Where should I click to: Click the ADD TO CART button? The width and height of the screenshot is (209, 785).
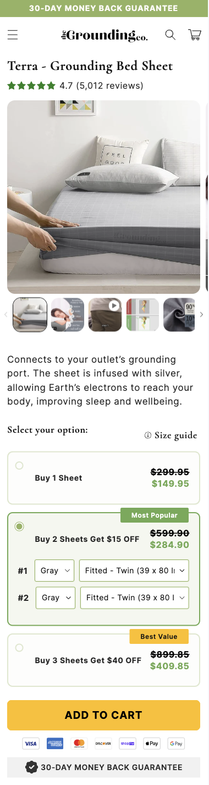104,716
